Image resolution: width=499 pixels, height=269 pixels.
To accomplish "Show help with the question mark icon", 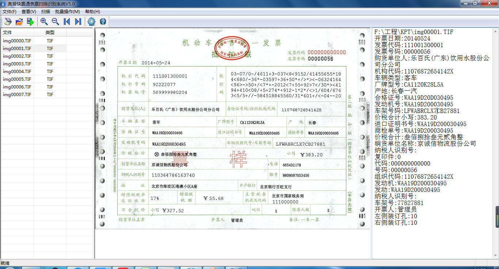I will (103, 22).
